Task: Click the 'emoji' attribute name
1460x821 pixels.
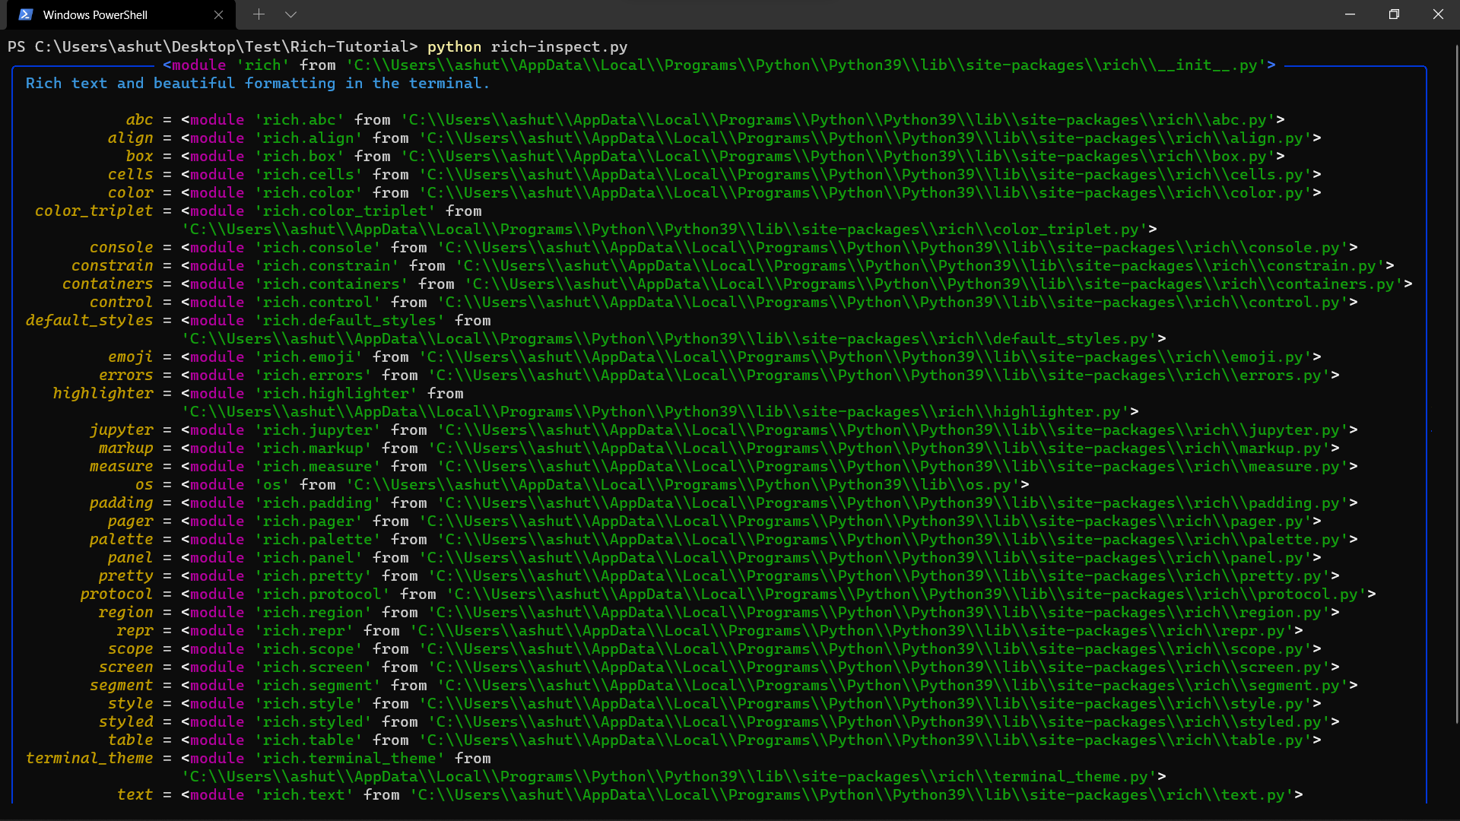Action: [130, 357]
